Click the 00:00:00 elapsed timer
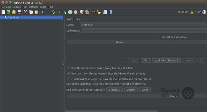The height and width of the screenshot is (112, 207). pyautogui.click(x=183, y=12)
